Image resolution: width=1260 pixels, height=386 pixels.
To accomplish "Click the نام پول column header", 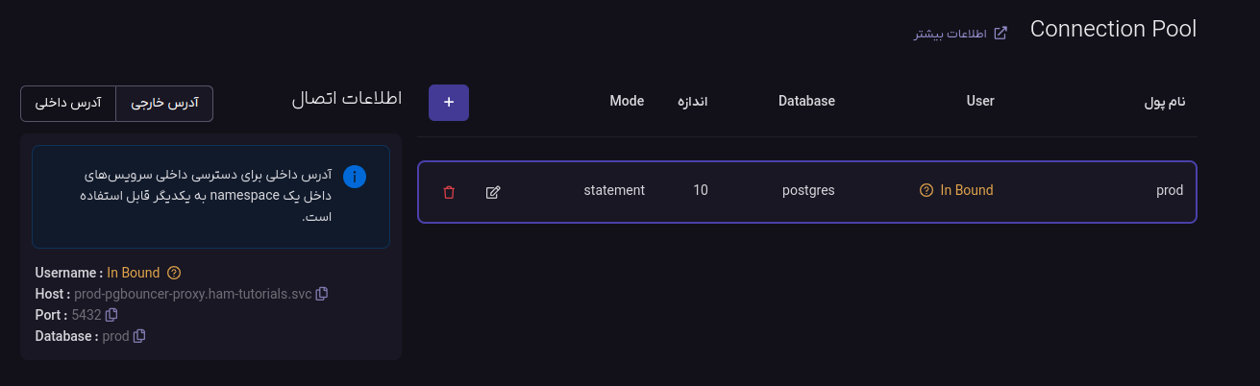I will pos(1164,102).
